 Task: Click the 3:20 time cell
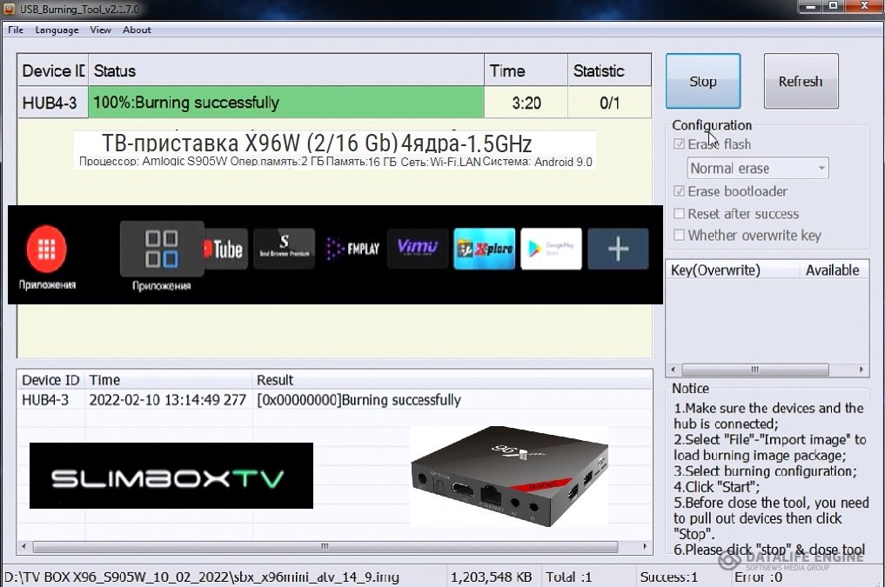click(526, 103)
